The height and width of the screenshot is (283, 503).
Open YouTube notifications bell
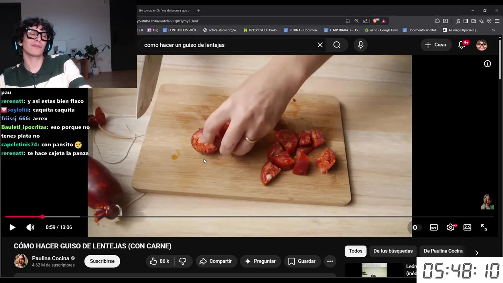(462, 45)
